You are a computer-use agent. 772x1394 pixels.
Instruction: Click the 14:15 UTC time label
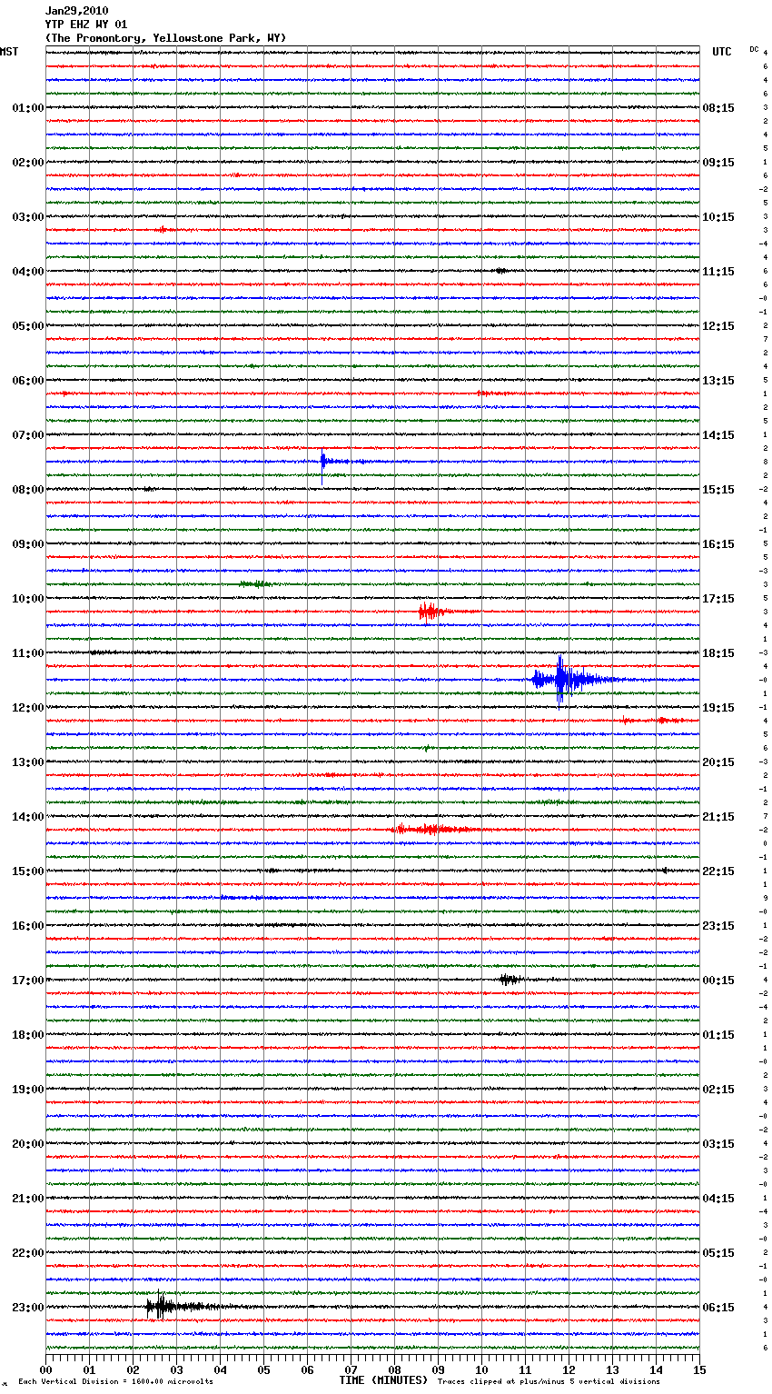(x=718, y=435)
